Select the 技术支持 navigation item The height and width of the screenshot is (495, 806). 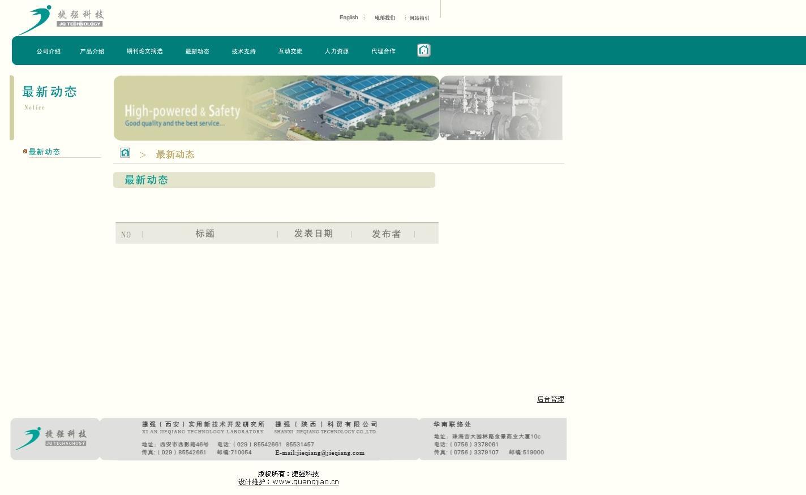pos(243,51)
